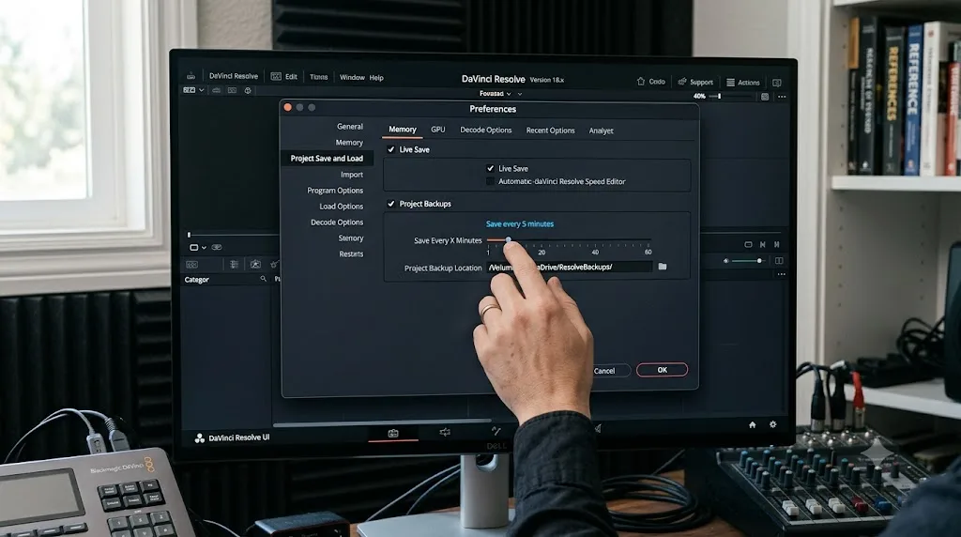
Task: Click the 'Save every 5 minutes' blue text
Action: (x=520, y=223)
